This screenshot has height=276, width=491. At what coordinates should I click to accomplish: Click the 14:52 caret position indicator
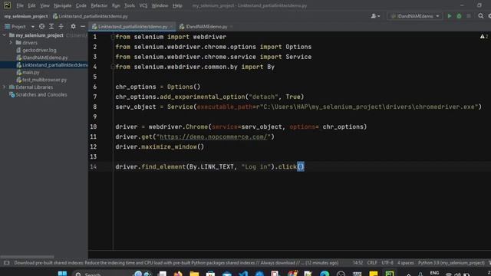358,263
